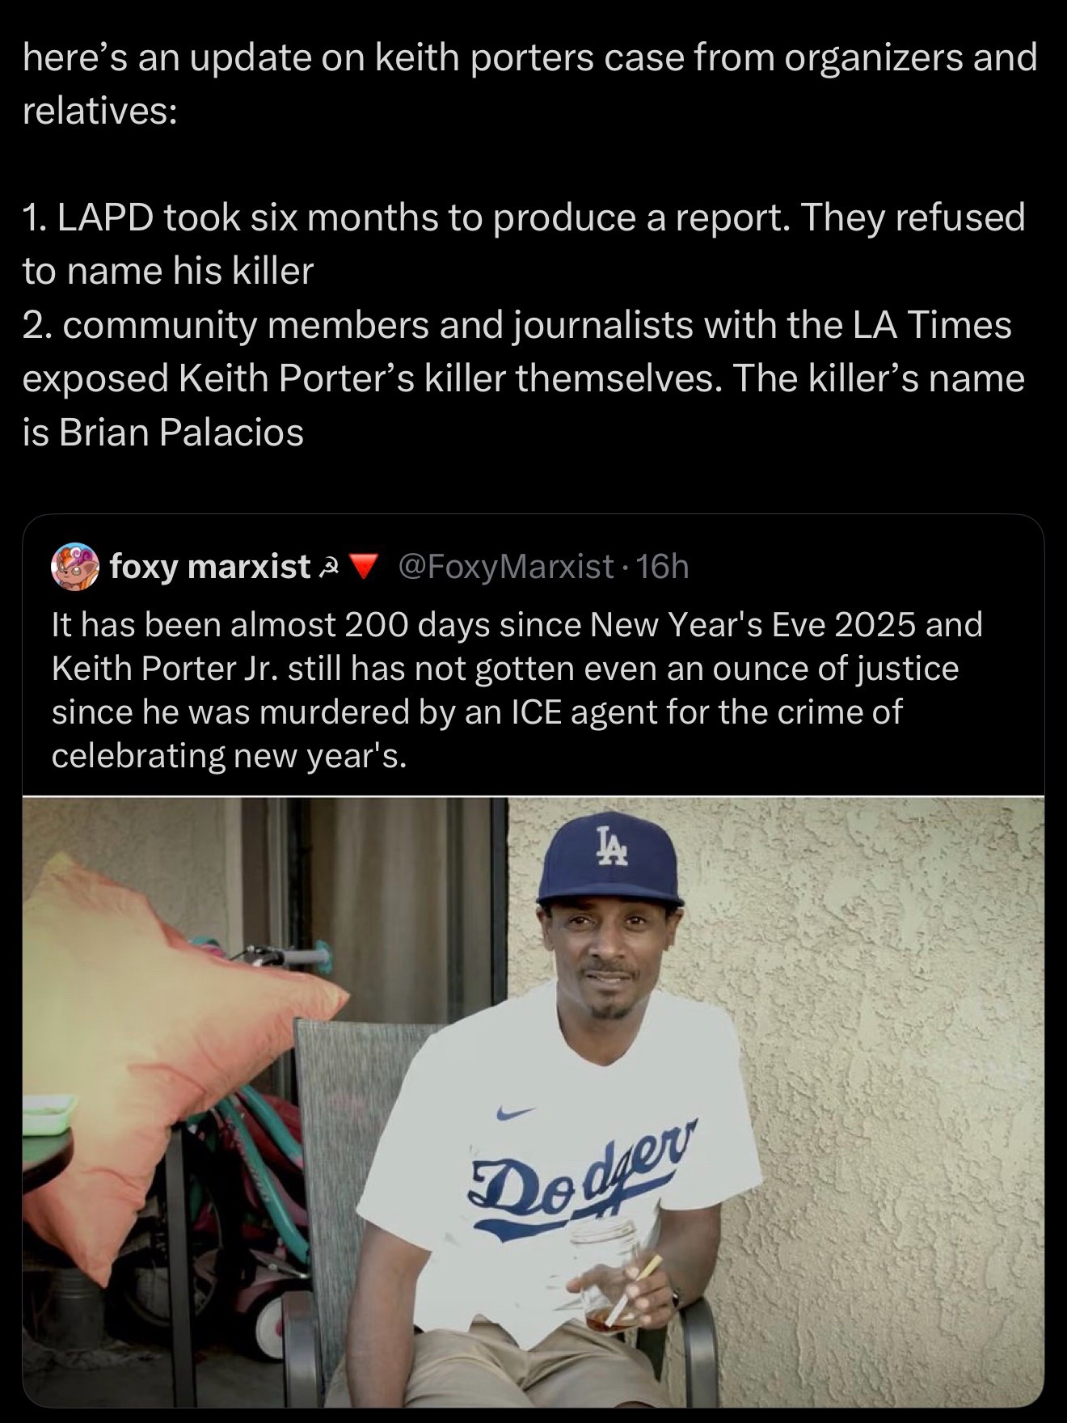Open the foxy marxist profile avatar
Screen dimensions: 1067x1423
pyautogui.click(x=75, y=567)
